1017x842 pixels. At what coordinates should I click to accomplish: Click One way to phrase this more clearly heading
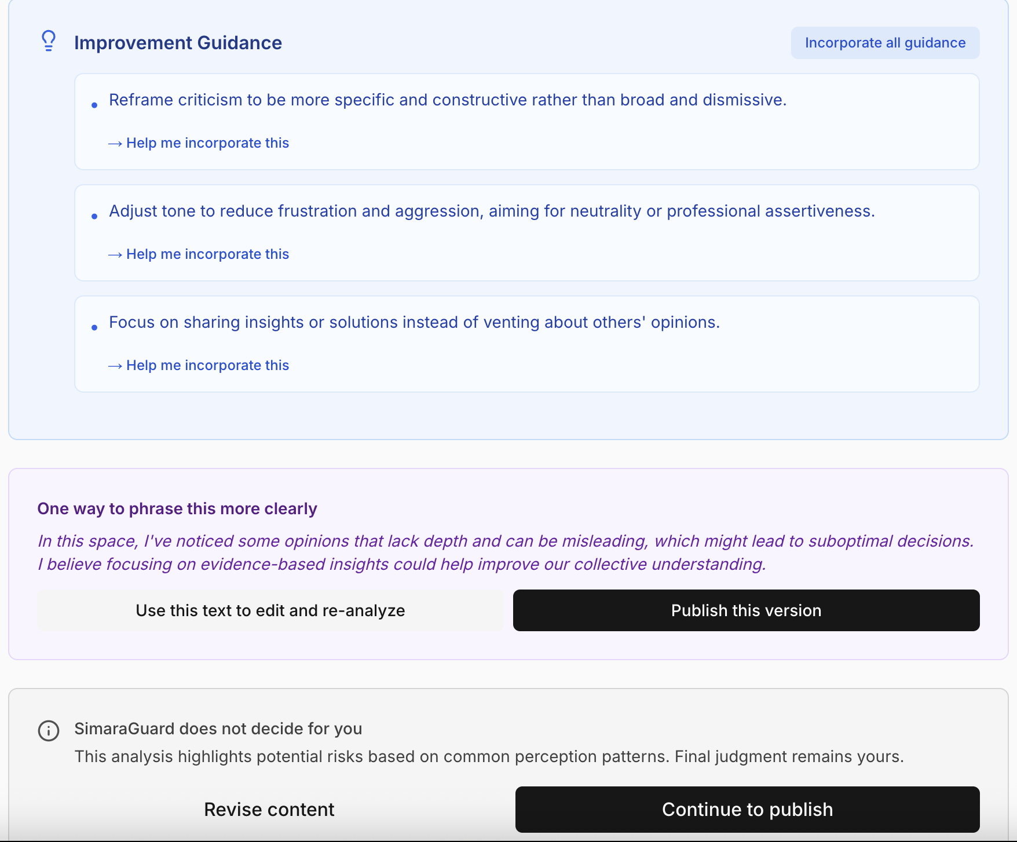(177, 508)
